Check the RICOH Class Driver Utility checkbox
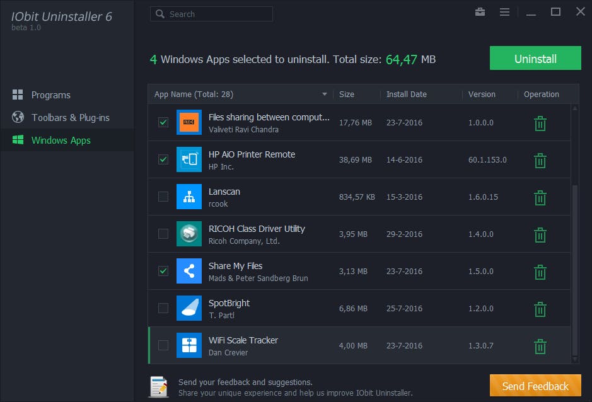 tap(163, 234)
